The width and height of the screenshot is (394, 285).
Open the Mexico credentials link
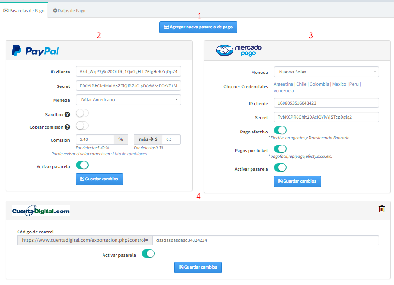pos(339,84)
